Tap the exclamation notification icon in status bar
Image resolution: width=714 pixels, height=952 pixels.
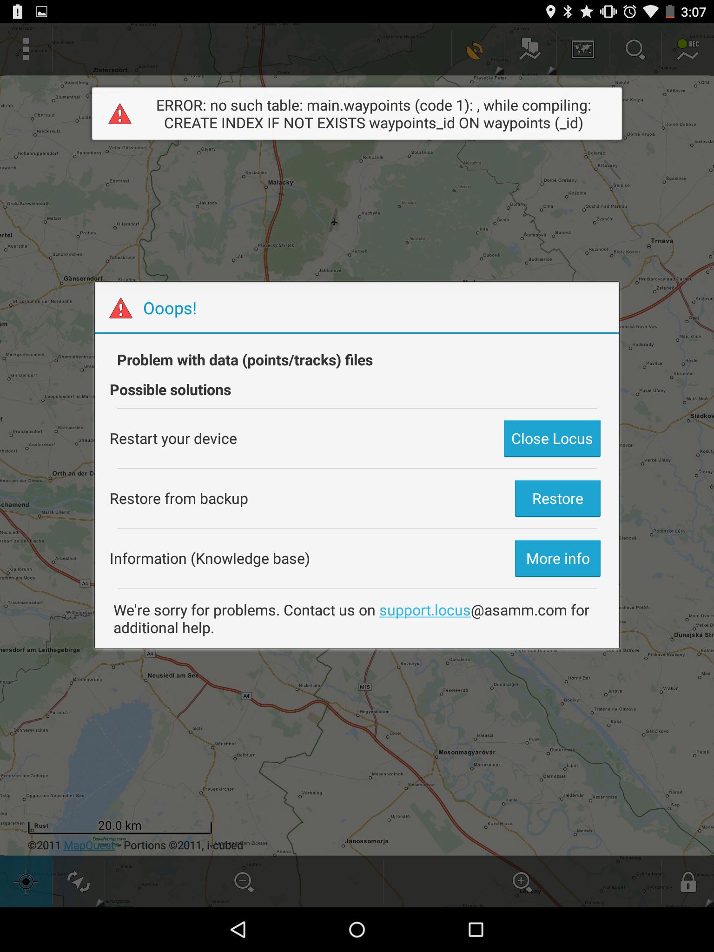(x=17, y=12)
